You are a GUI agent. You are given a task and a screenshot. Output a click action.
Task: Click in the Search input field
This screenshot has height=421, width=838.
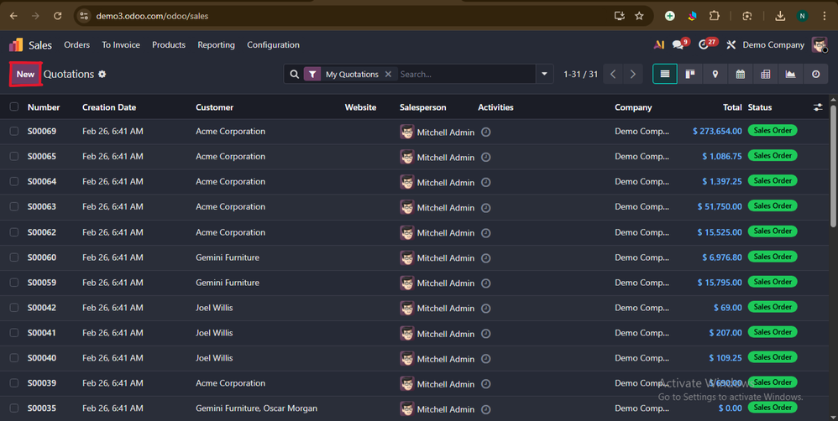465,74
